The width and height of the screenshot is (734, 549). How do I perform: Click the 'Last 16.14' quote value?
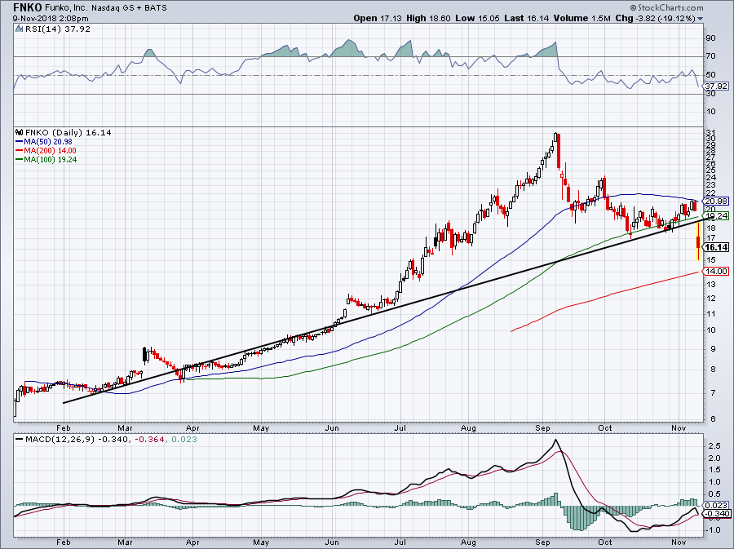(527, 18)
